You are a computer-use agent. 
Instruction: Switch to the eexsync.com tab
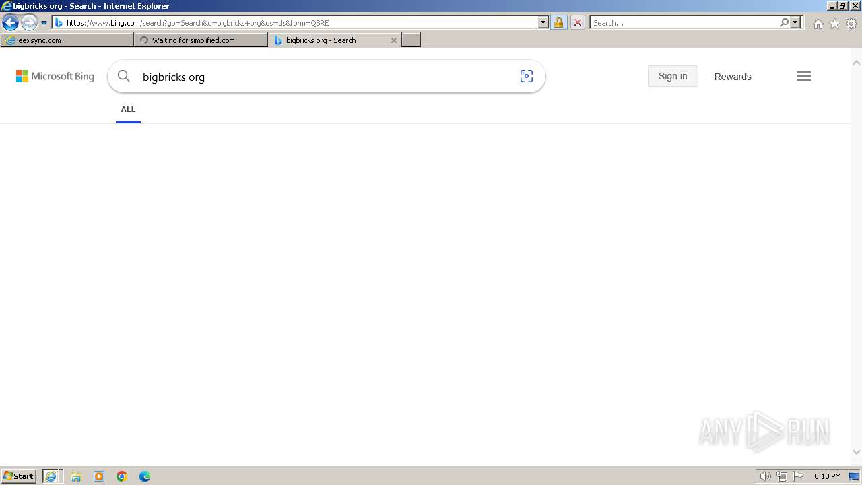coord(67,40)
